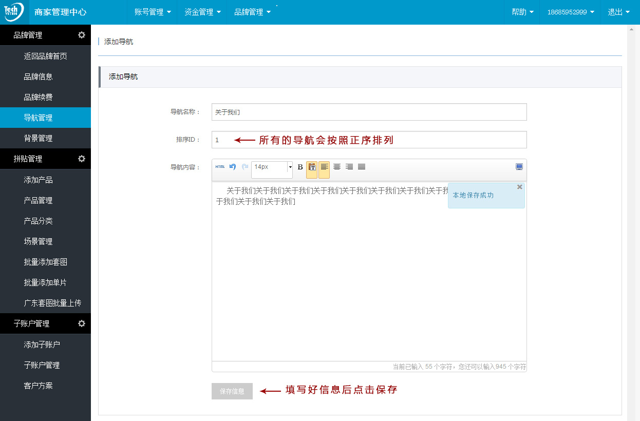Open the 账号管理 dropdown menu
The width and height of the screenshot is (640, 421).
pyautogui.click(x=153, y=12)
